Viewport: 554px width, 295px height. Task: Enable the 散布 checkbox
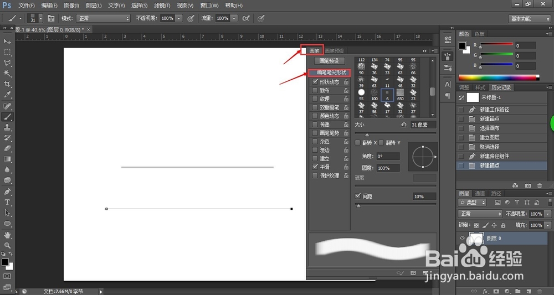click(x=315, y=90)
